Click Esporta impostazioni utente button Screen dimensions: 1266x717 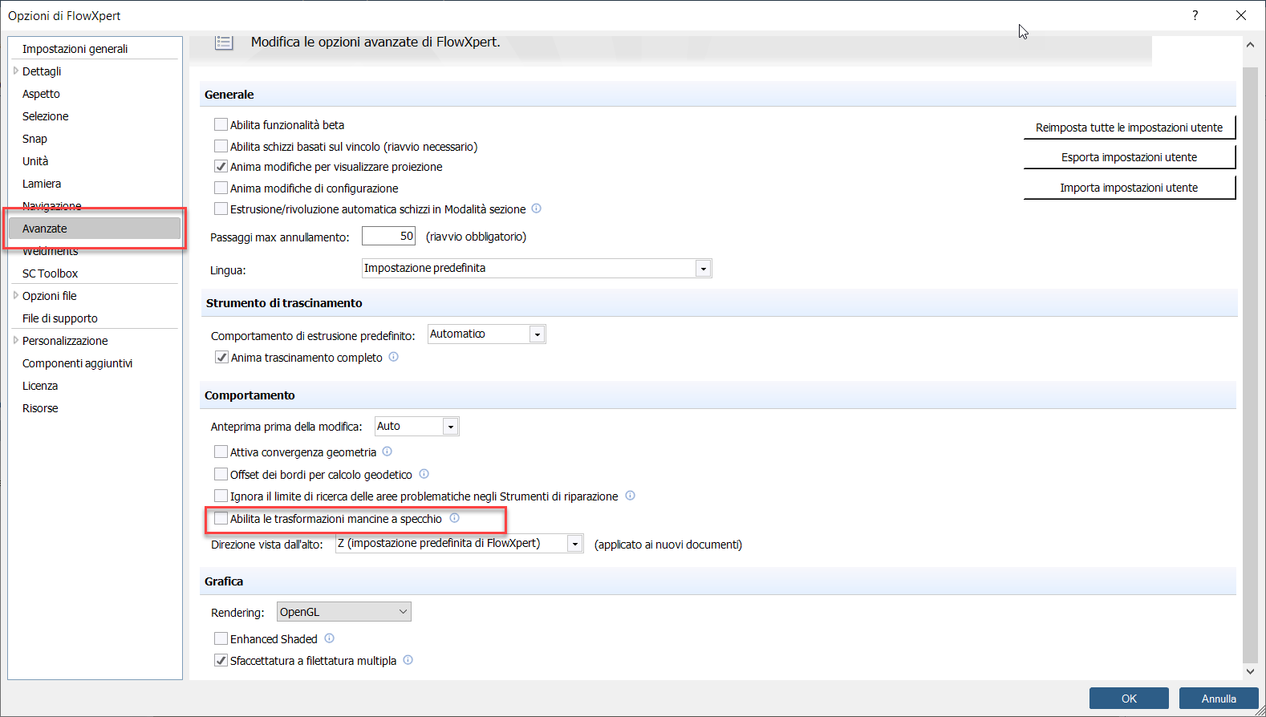[x=1130, y=157]
